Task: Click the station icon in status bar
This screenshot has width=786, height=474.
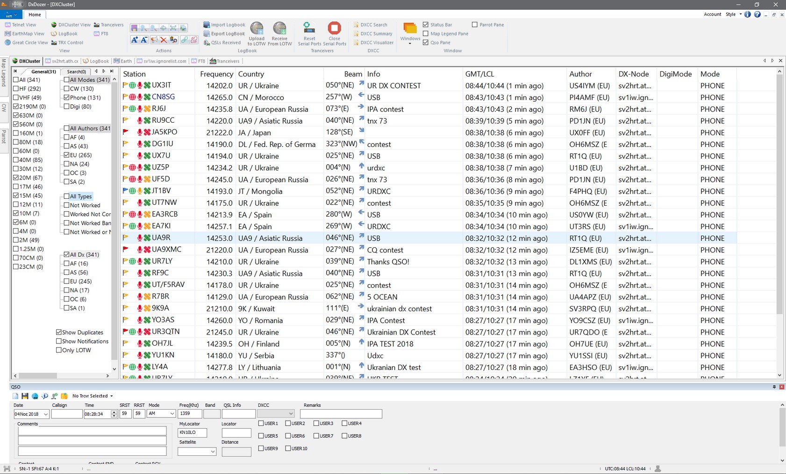Action: click(7, 468)
